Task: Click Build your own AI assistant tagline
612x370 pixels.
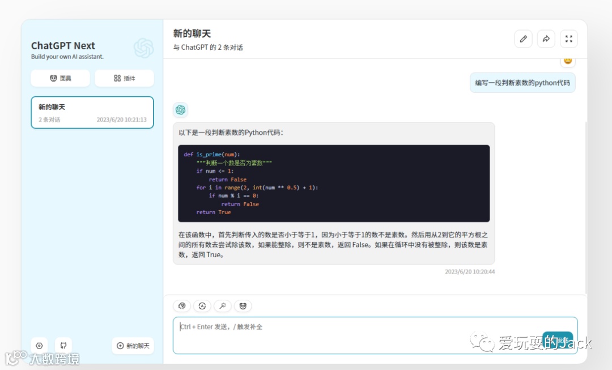Action: 67,57
